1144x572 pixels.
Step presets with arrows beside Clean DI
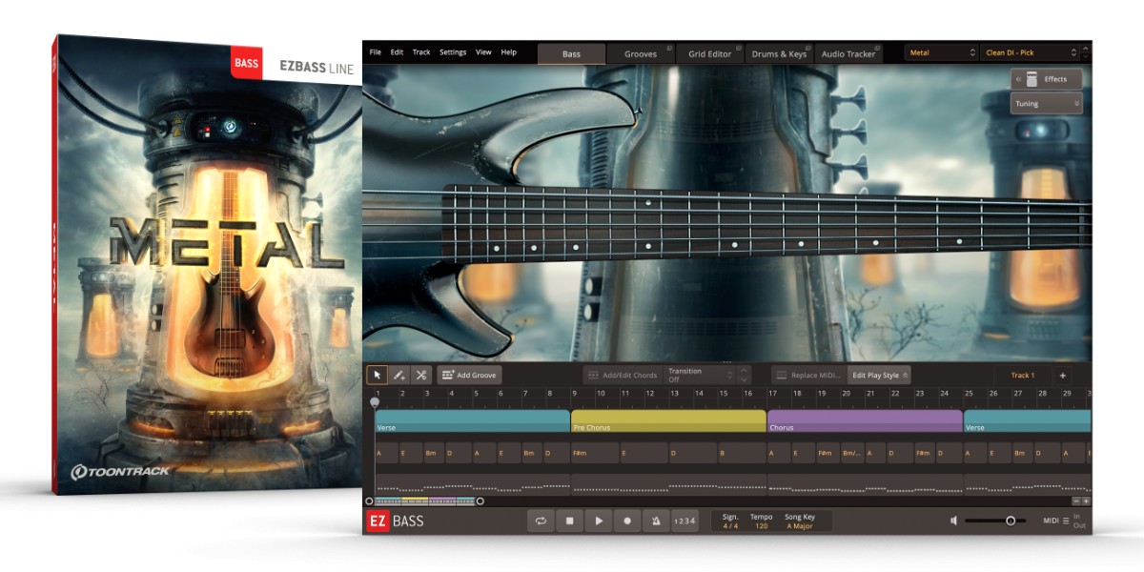click(1086, 53)
